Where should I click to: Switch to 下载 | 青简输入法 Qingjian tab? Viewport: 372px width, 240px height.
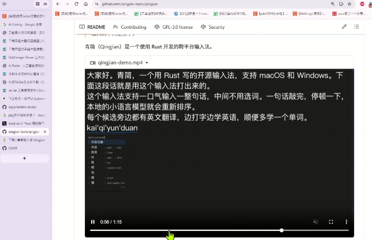[x=25, y=140]
